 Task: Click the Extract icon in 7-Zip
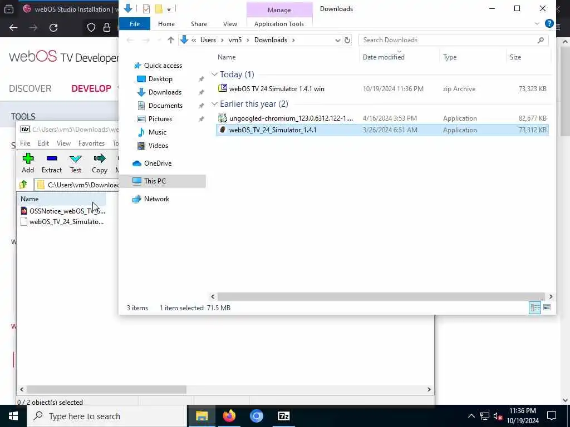tap(52, 163)
